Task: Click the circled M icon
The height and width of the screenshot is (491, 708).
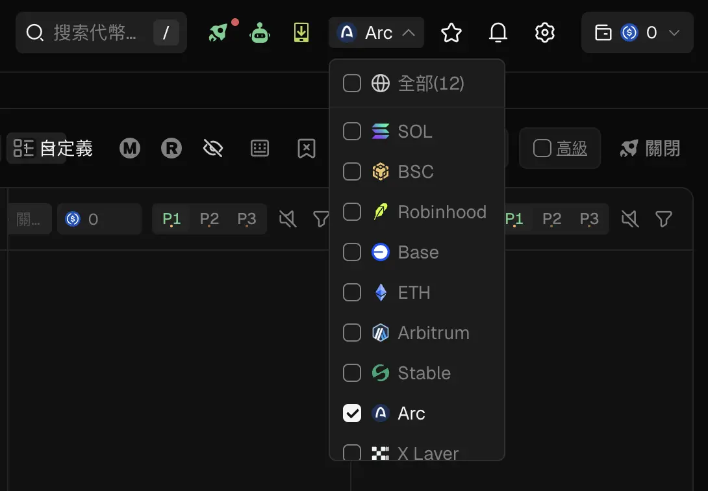Action: pos(130,148)
